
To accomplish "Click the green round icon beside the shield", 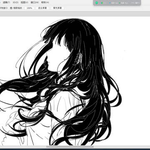I will pyautogui.click(x=102, y=3).
